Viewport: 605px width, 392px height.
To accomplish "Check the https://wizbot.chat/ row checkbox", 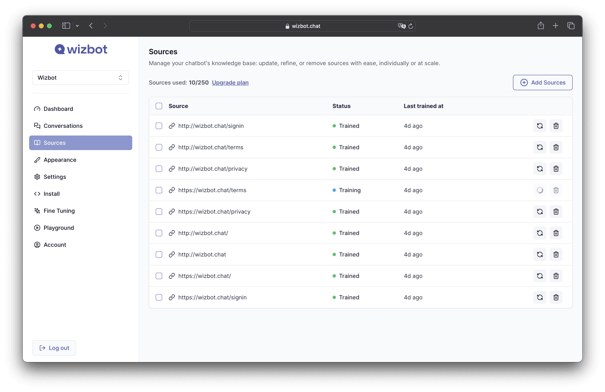I will click(x=159, y=276).
